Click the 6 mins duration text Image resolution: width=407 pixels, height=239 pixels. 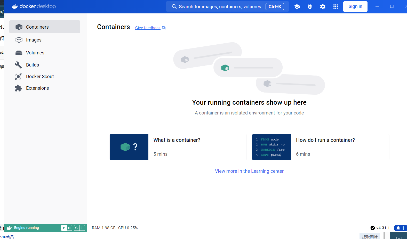(x=303, y=154)
